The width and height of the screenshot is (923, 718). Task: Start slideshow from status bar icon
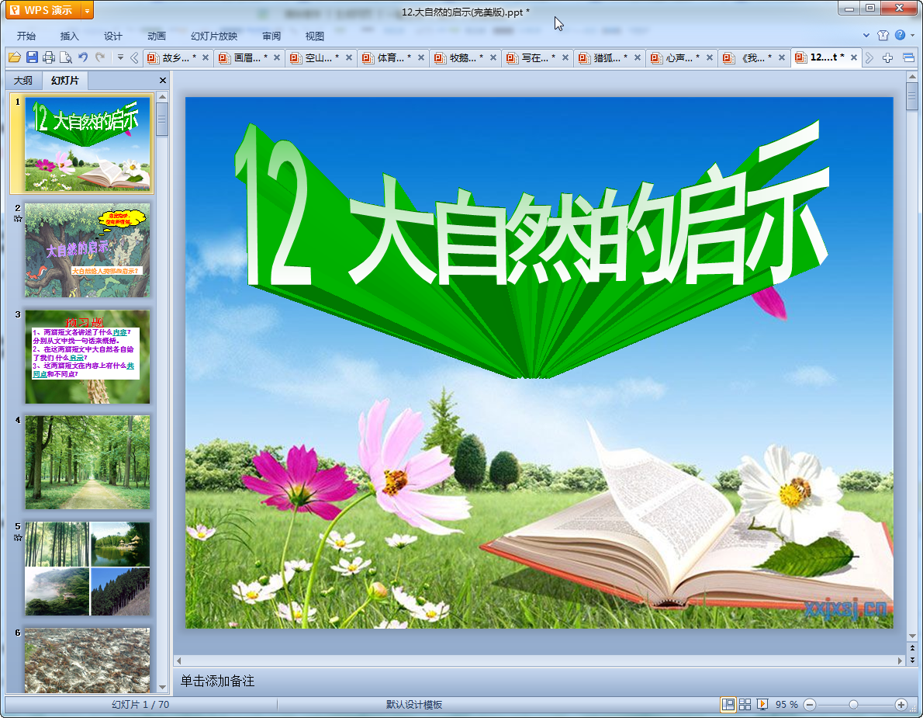(762, 705)
